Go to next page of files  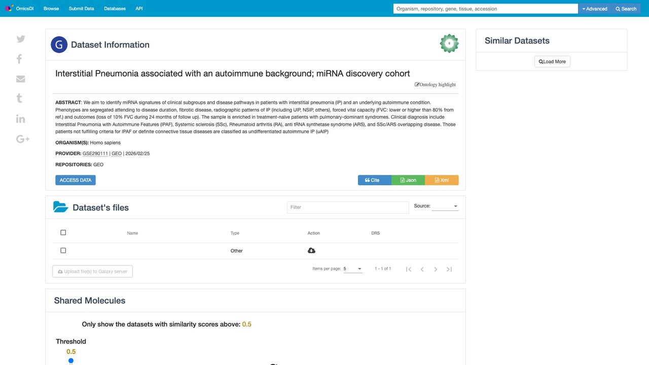pyautogui.click(x=436, y=269)
